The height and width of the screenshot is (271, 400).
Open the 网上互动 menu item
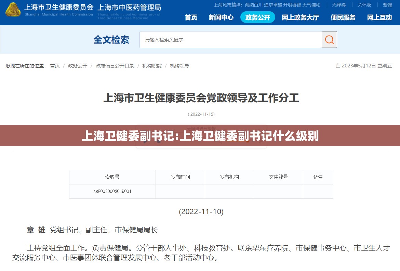(379, 17)
